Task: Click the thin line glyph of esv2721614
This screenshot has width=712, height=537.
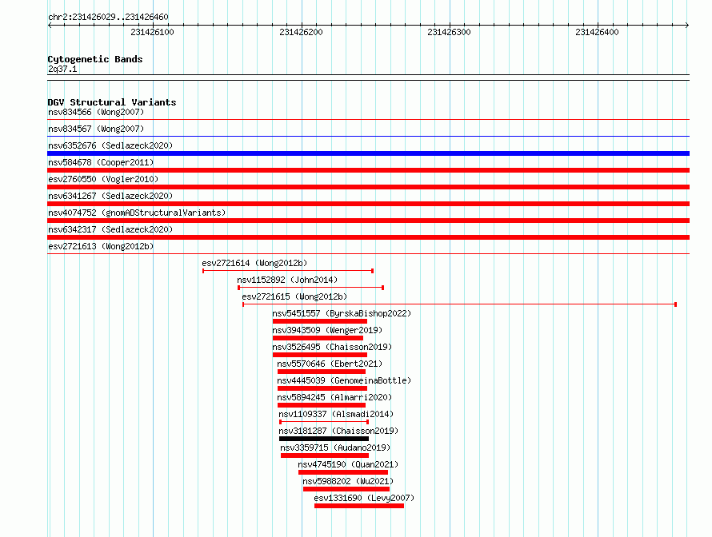Action: (x=288, y=271)
